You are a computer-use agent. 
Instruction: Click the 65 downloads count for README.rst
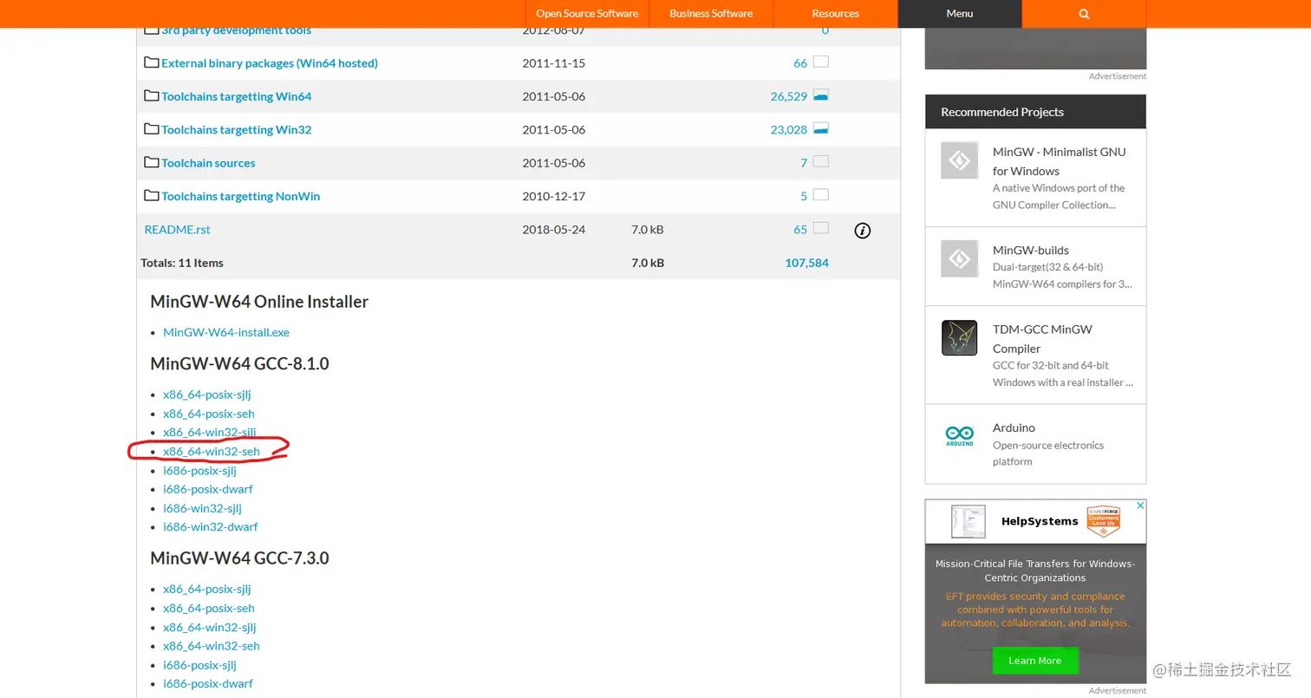tap(800, 229)
